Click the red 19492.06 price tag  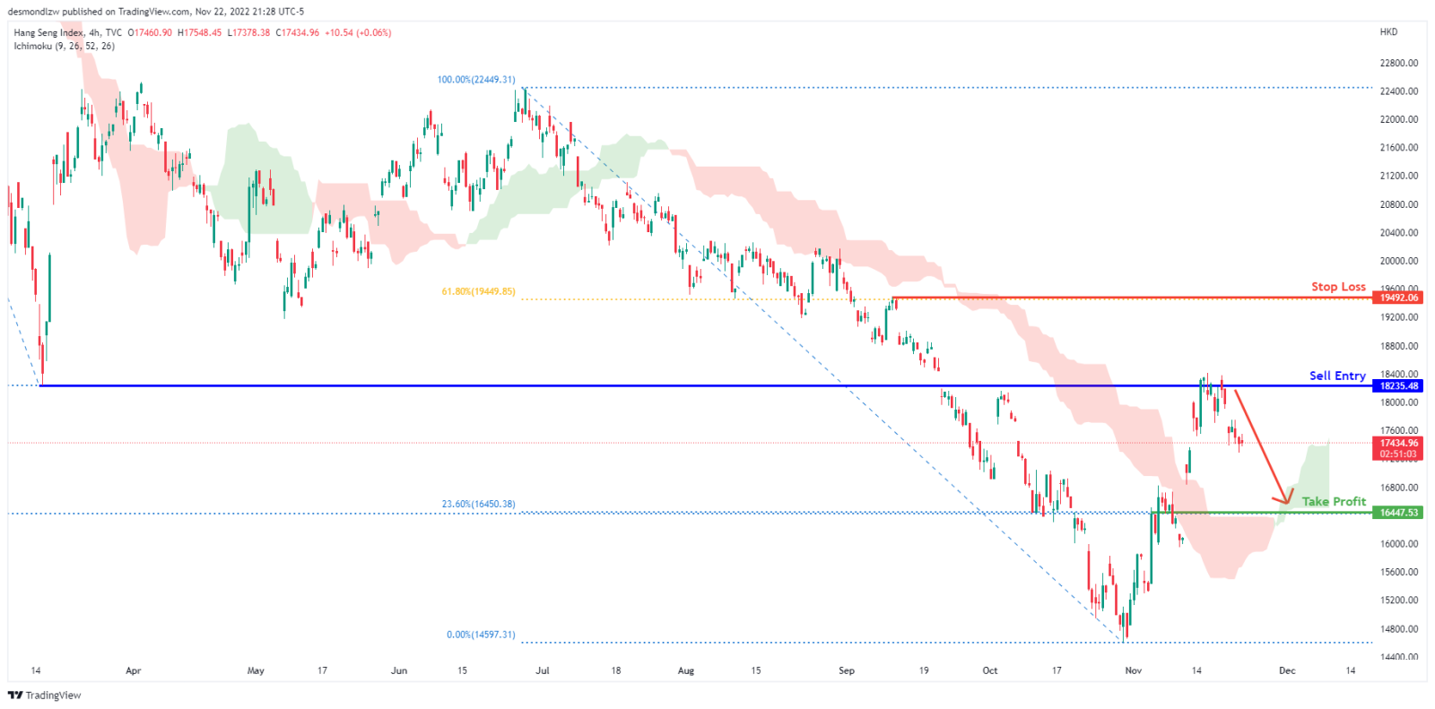coord(1398,298)
